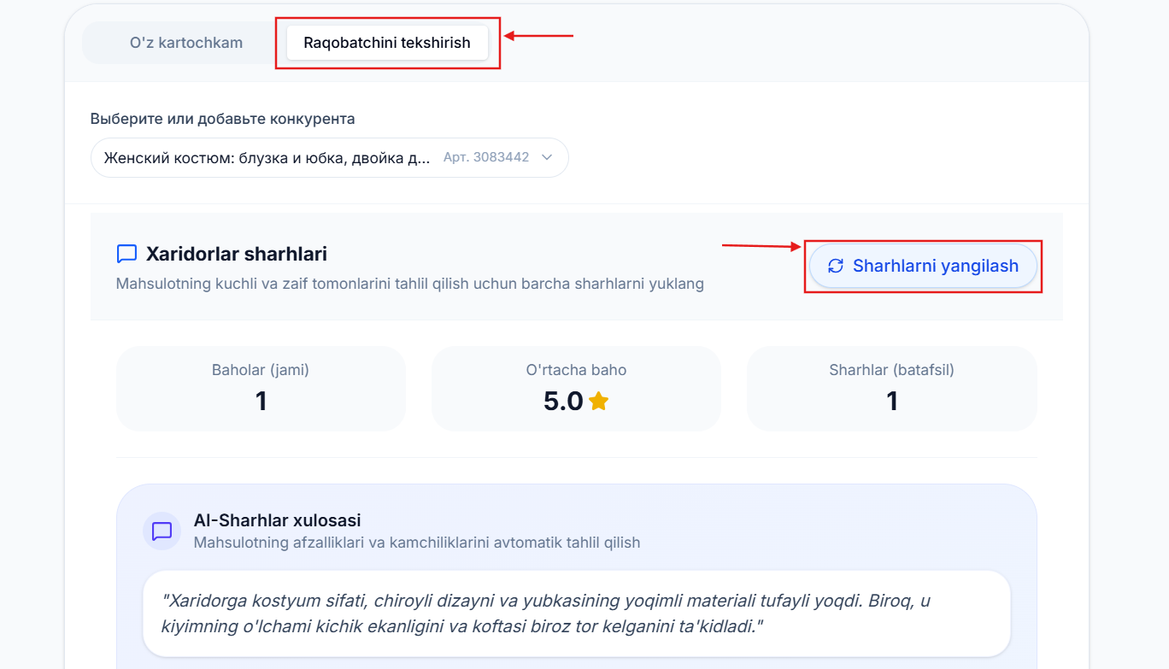Select the Raqobatchini tekshirish tab

[387, 43]
